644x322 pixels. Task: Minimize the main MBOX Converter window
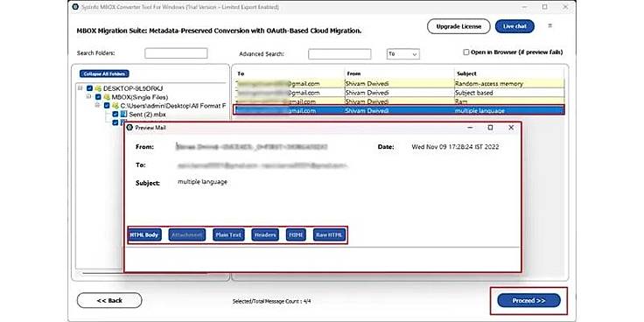pos(525,7)
